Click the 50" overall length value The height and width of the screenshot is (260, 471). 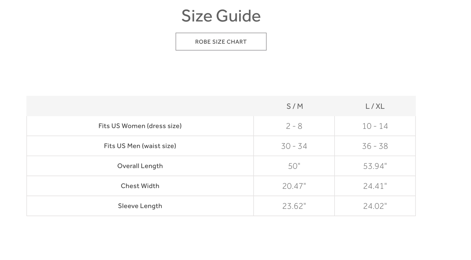[294, 166]
